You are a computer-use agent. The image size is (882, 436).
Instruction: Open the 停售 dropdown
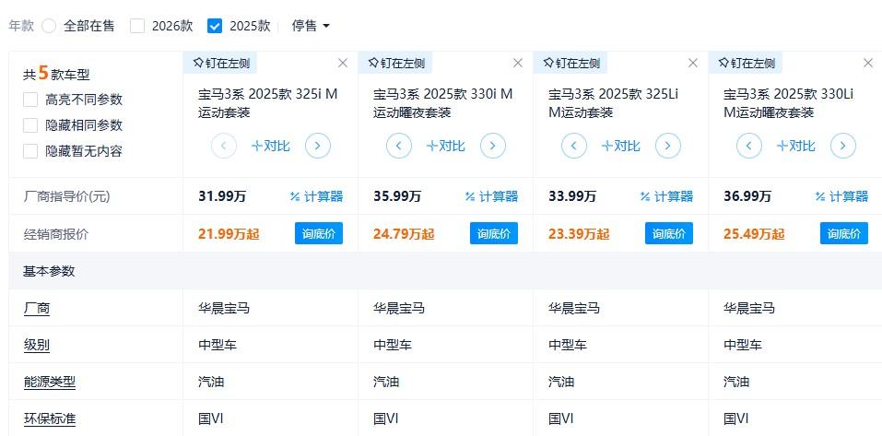311,26
